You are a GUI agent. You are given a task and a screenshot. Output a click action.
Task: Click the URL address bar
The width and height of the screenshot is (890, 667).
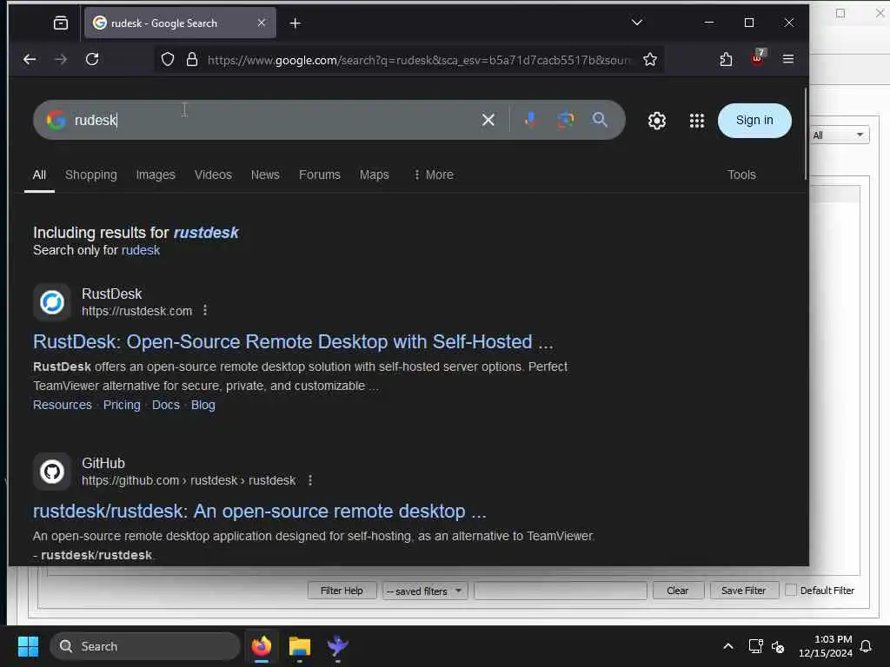click(x=419, y=60)
